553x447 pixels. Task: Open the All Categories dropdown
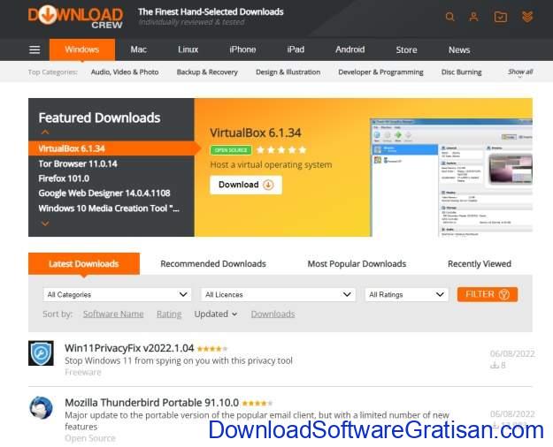click(117, 294)
